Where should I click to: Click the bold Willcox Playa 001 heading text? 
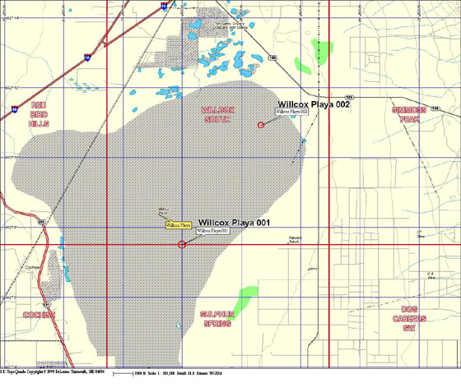(x=234, y=223)
